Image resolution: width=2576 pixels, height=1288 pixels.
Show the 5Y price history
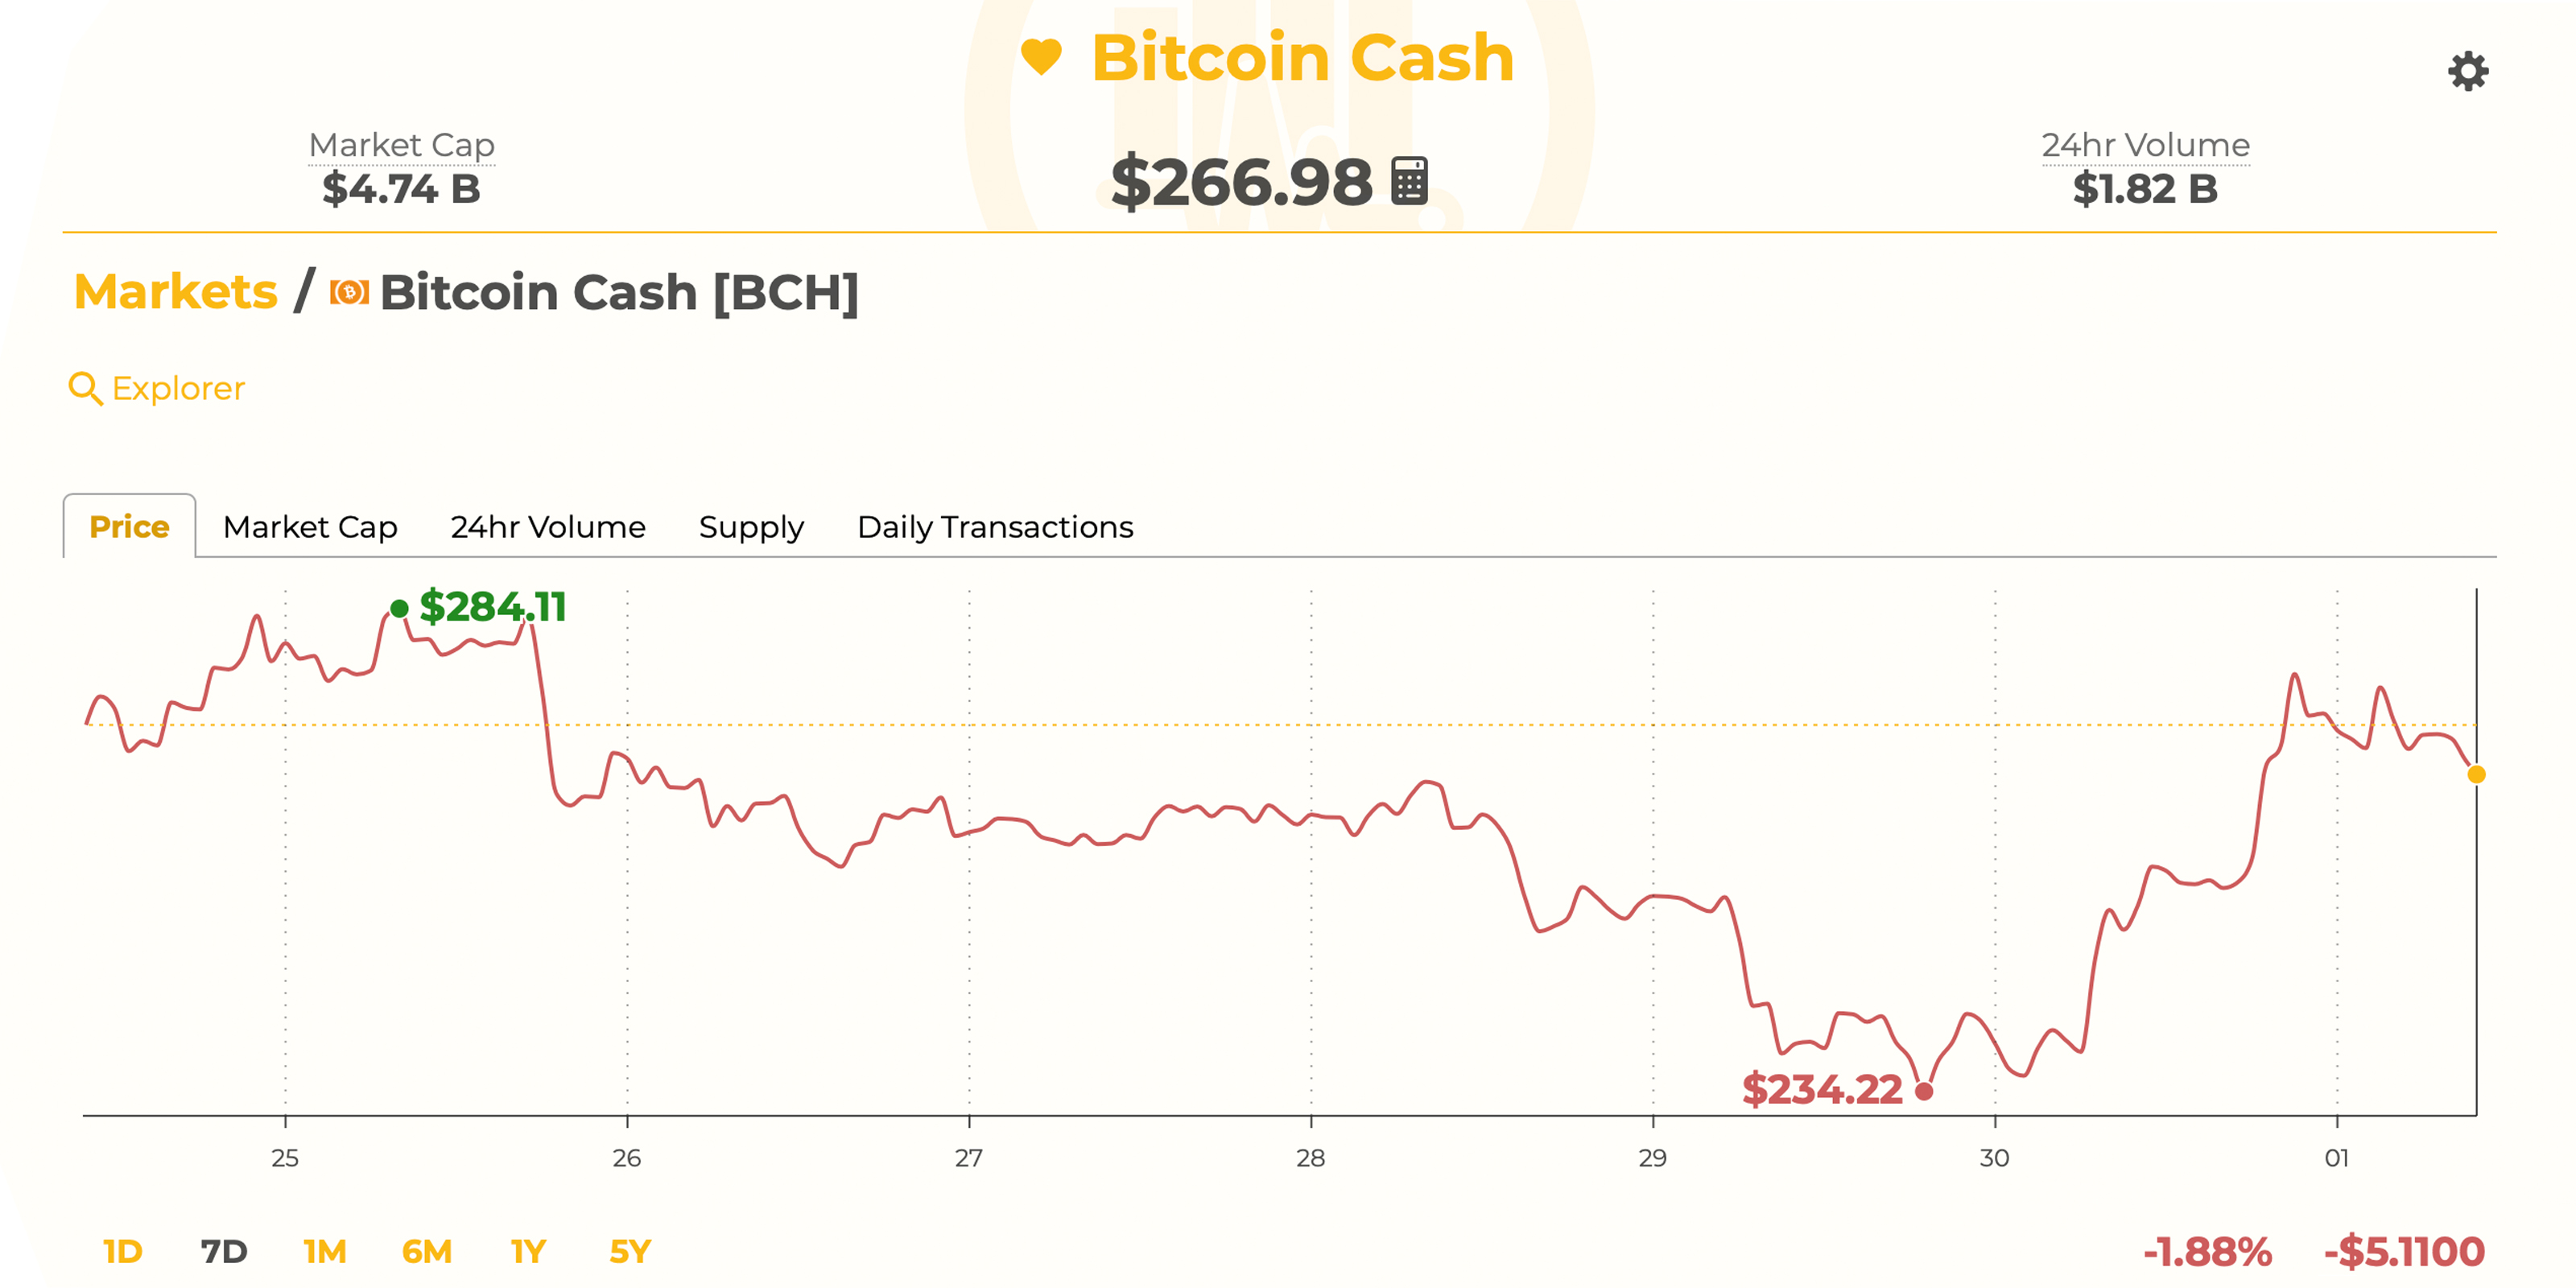(x=630, y=1251)
